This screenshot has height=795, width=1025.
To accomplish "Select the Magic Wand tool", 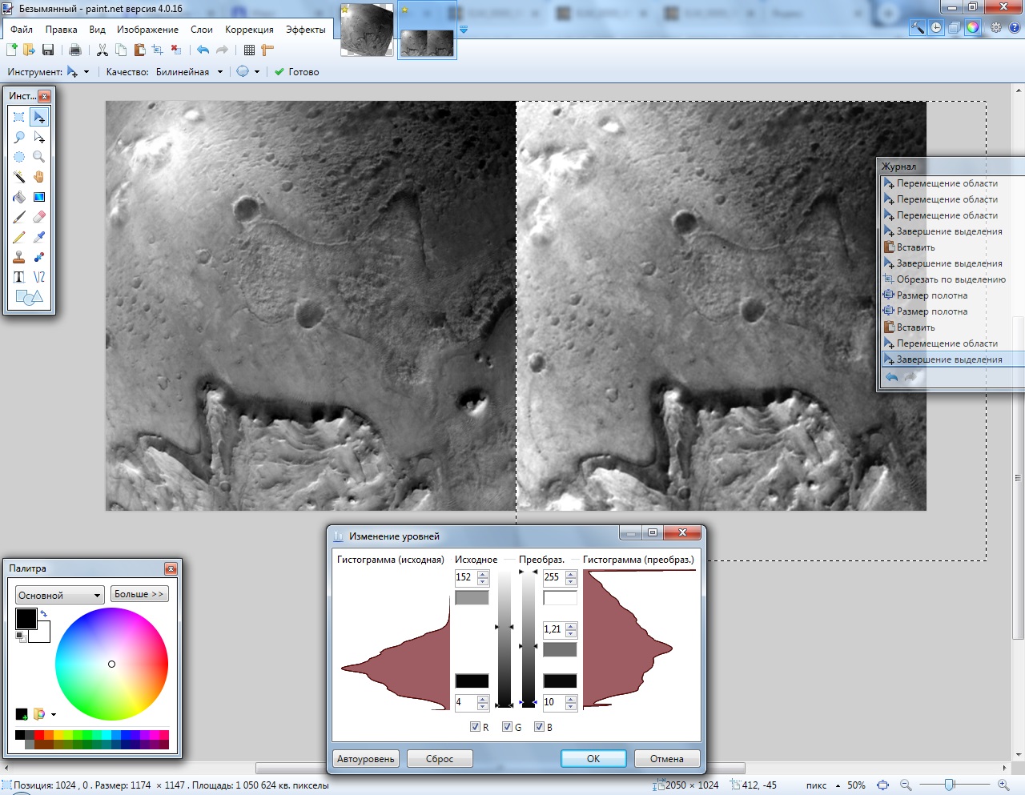I will pyautogui.click(x=19, y=177).
